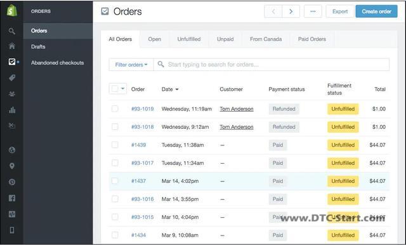Screen dimensions: 406x245
Task: Open the more actions ellipsis button
Action: pos(313,11)
